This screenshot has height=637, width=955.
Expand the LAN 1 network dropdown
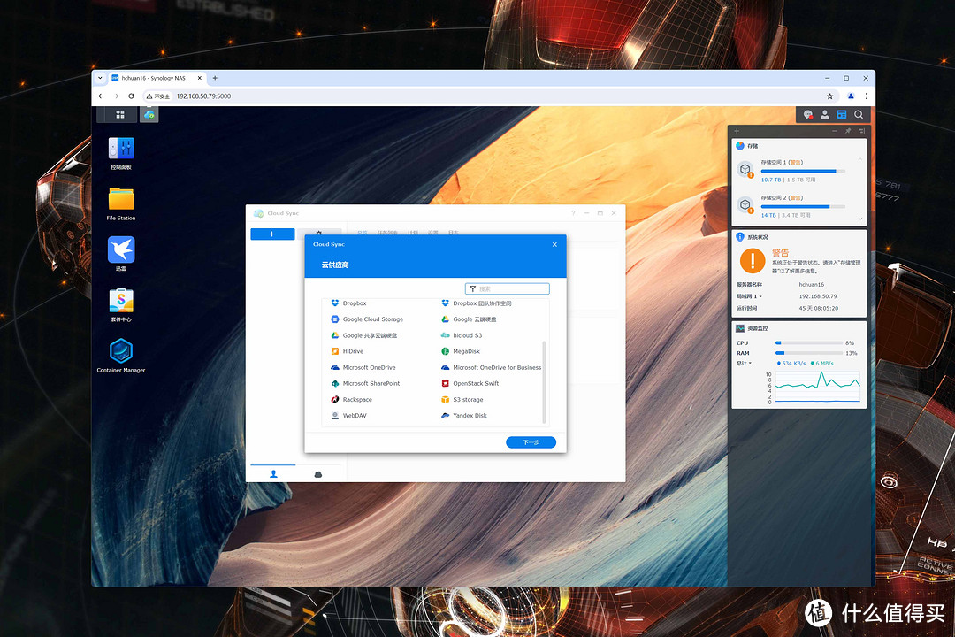(749, 296)
